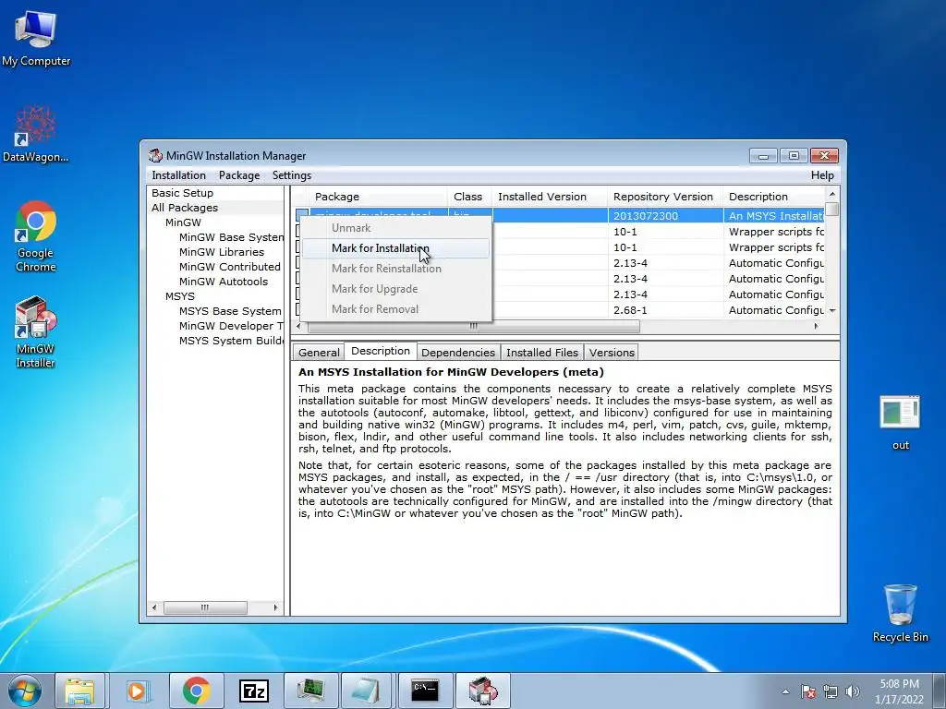Open the Package menu
Viewport: 946px width, 709px height.
[239, 175]
